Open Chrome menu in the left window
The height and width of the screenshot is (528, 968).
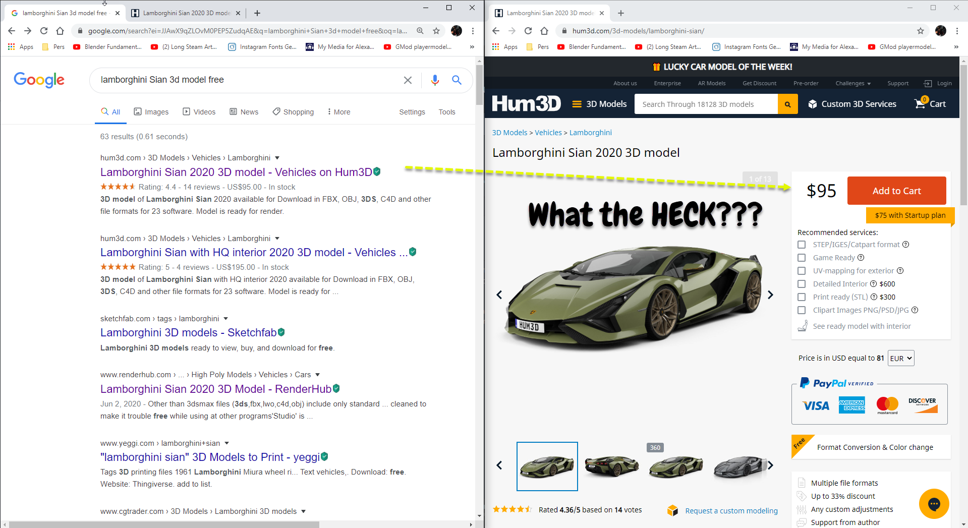(x=473, y=31)
